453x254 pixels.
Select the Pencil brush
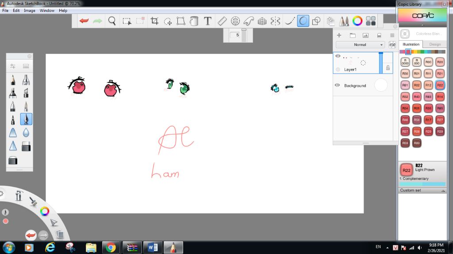[13, 80]
